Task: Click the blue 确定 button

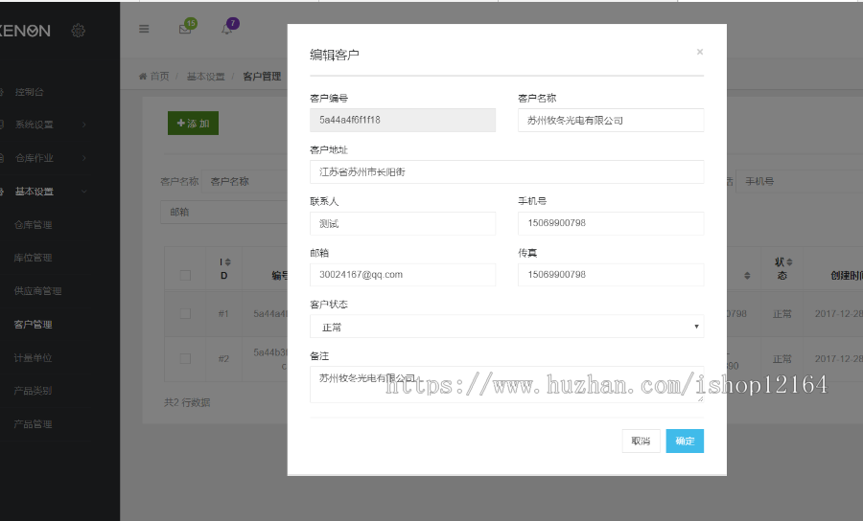Action: click(x=685, y=441)
